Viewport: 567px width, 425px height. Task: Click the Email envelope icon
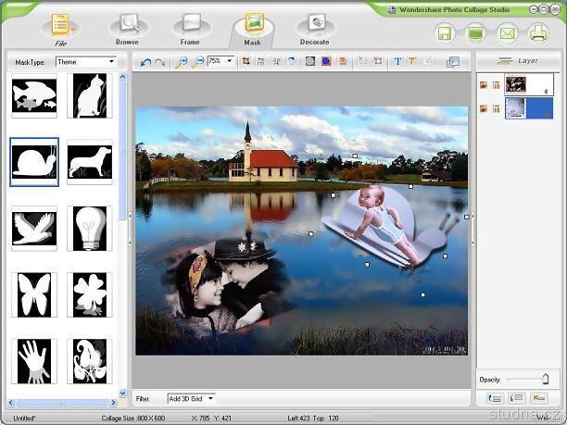tap(507, 34)
